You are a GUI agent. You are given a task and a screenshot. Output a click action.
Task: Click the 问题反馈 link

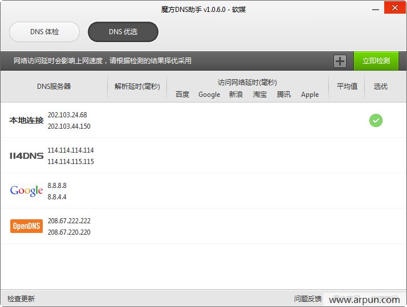coord(308,299)
